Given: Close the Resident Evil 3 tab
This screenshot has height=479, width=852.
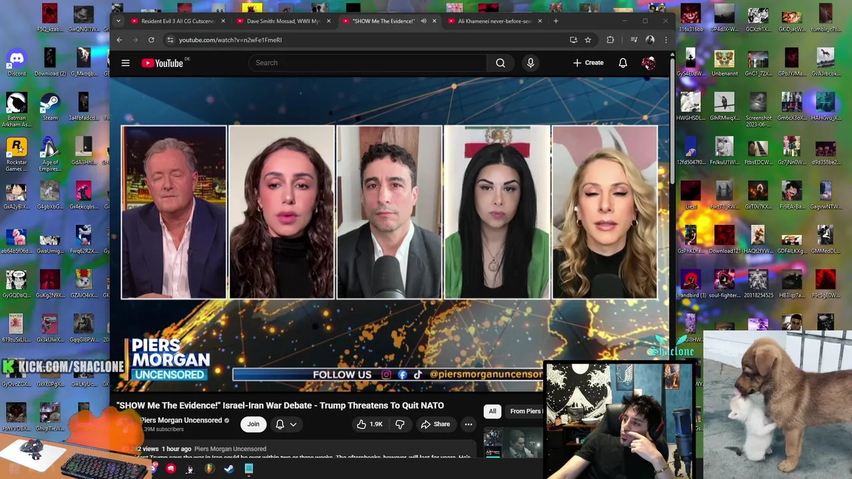Looking at the screenshot, I should point(223,21).
